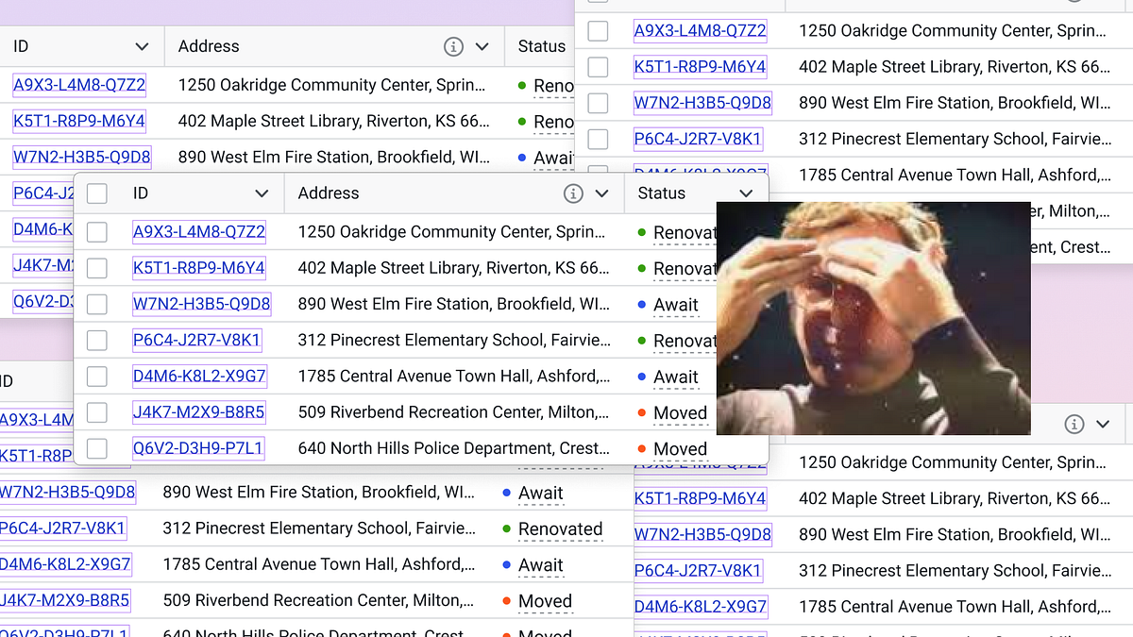Click the Moved status of J4K7-M2X9-B8R5 in the bottom-left table

[x=545, y=601]
